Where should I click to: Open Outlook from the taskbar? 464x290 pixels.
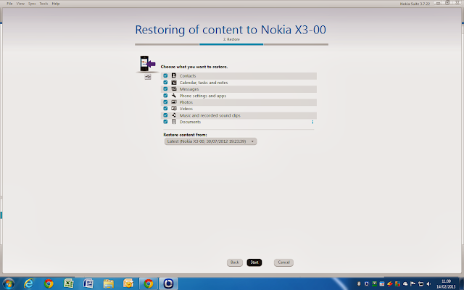(x=128, y=283)
